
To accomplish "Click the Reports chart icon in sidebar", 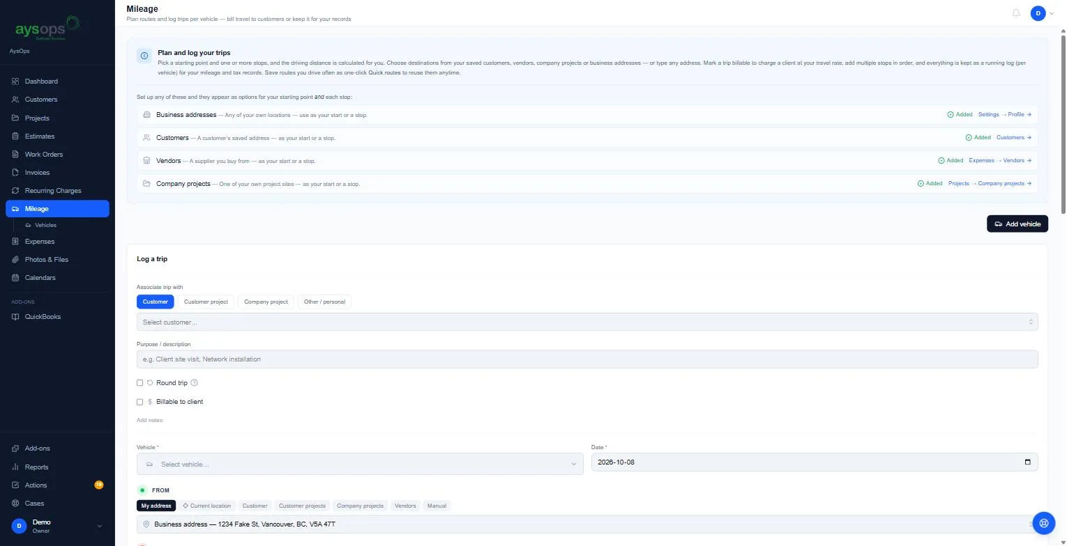I will coord(15,467).
